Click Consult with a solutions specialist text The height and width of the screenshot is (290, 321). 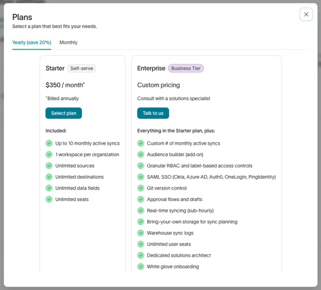174,98
